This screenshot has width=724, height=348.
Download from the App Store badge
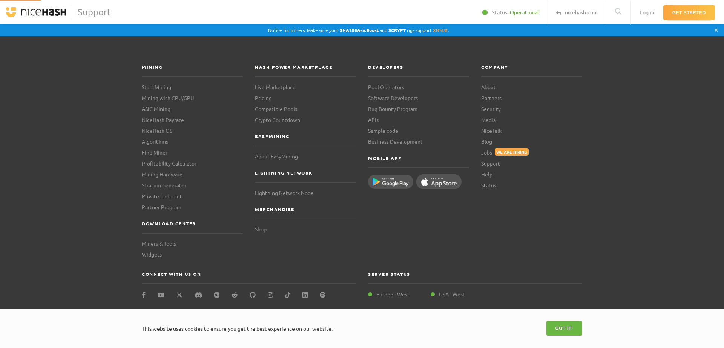[439, 182]
